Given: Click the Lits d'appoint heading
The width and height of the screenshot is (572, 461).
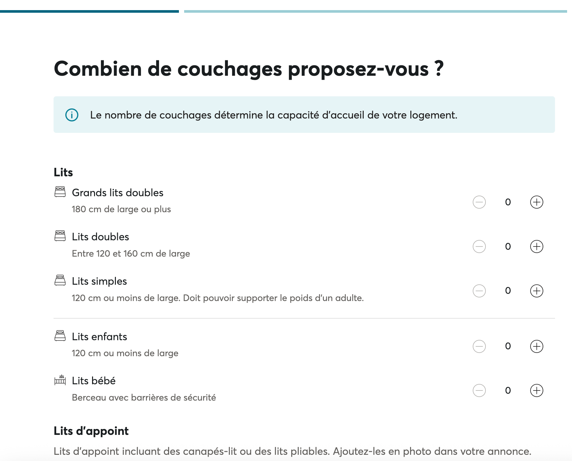Looking at the screenshot, I should [x=91, y=431].
